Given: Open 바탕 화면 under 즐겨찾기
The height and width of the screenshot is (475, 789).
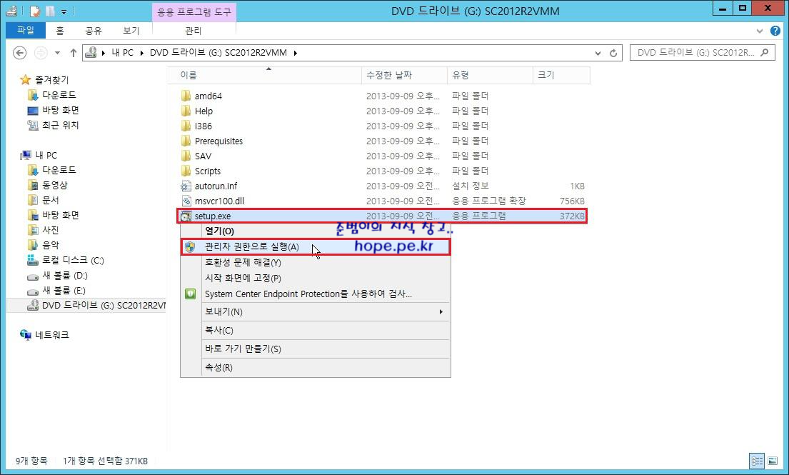Looking at the screenshot, I should tap(61, 110).
